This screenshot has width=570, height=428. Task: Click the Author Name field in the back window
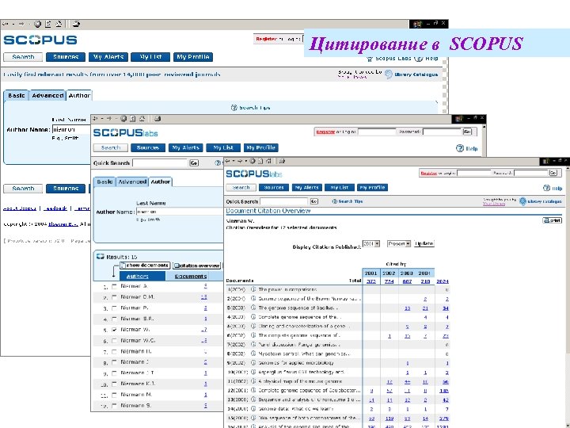click(x=71, y=129)
